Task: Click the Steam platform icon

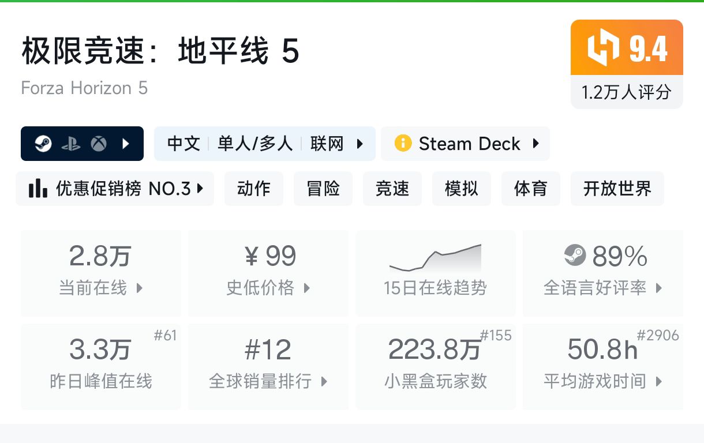Action: point(43,144)
